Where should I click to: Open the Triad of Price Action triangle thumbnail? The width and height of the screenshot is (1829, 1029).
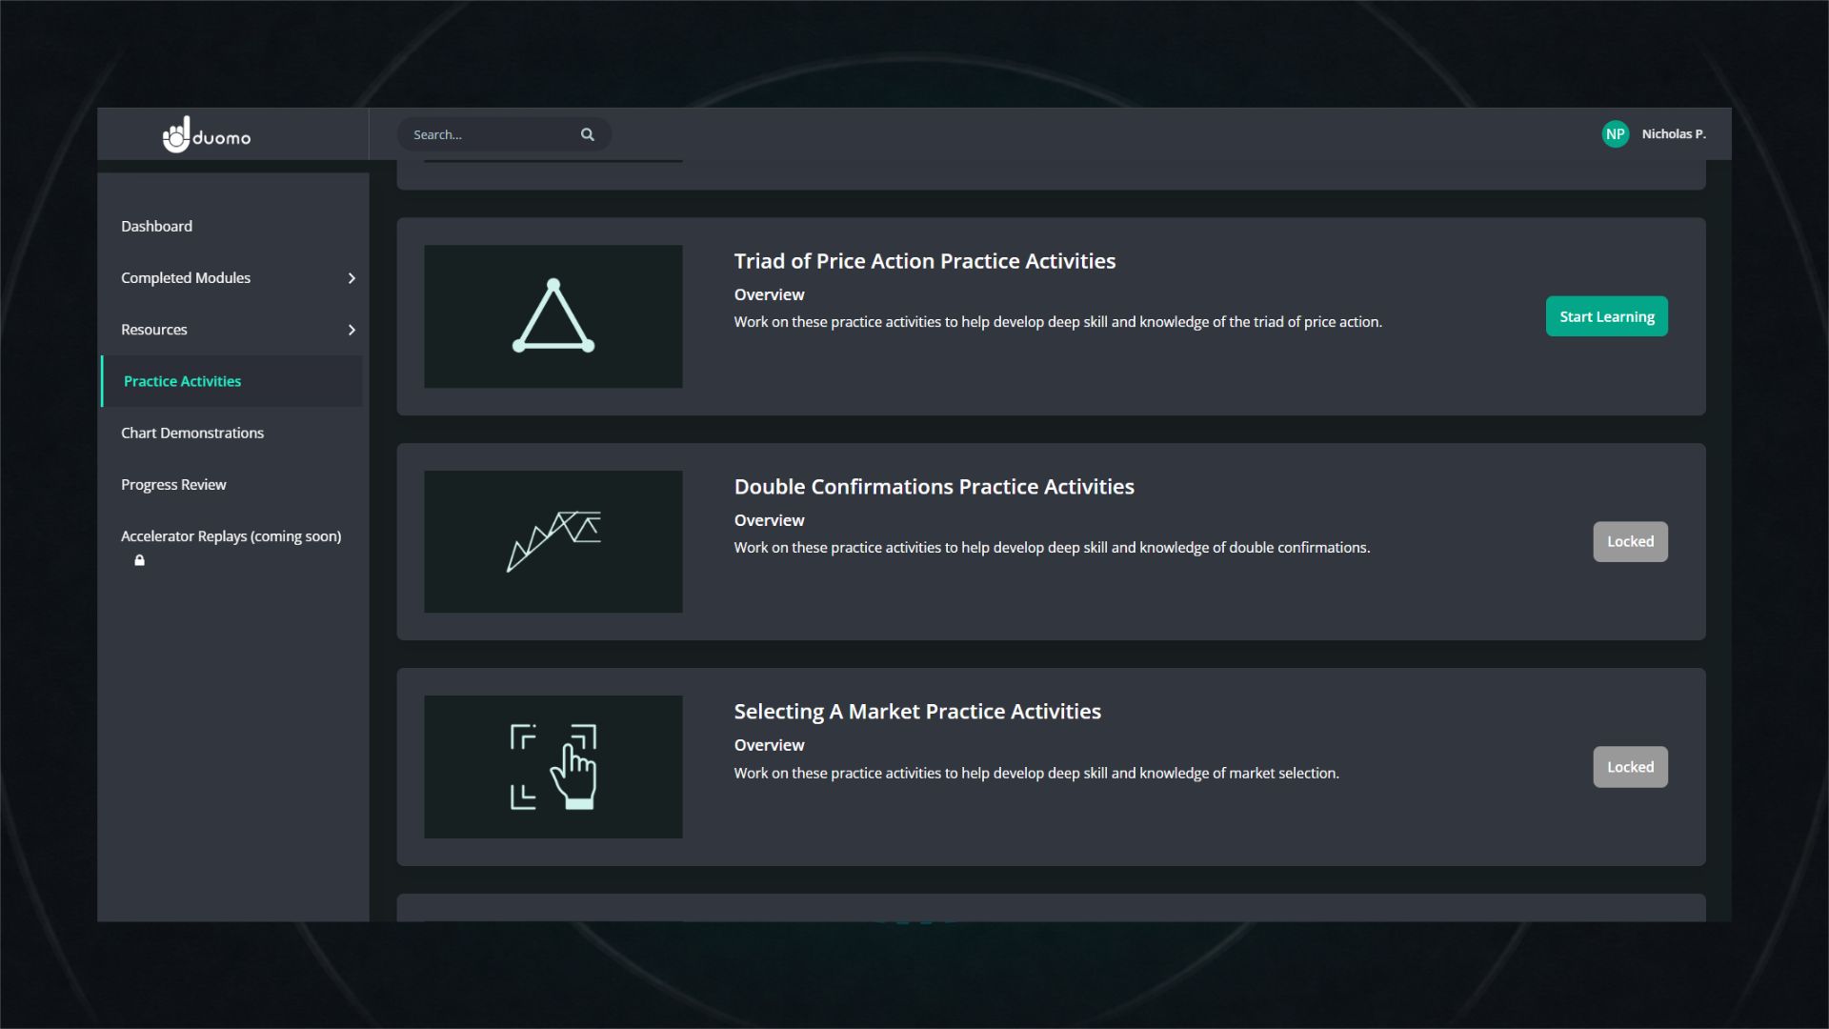click(x=553, y=316)
